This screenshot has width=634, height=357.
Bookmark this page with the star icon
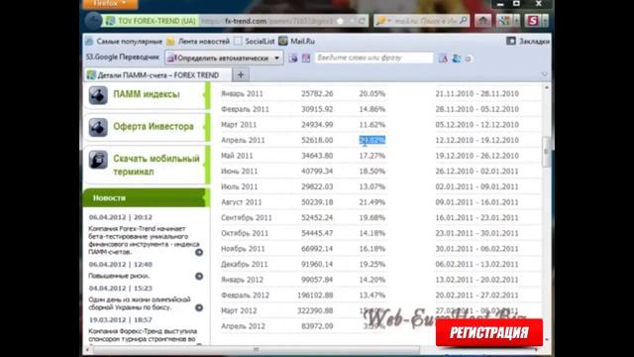click(341, 21)
